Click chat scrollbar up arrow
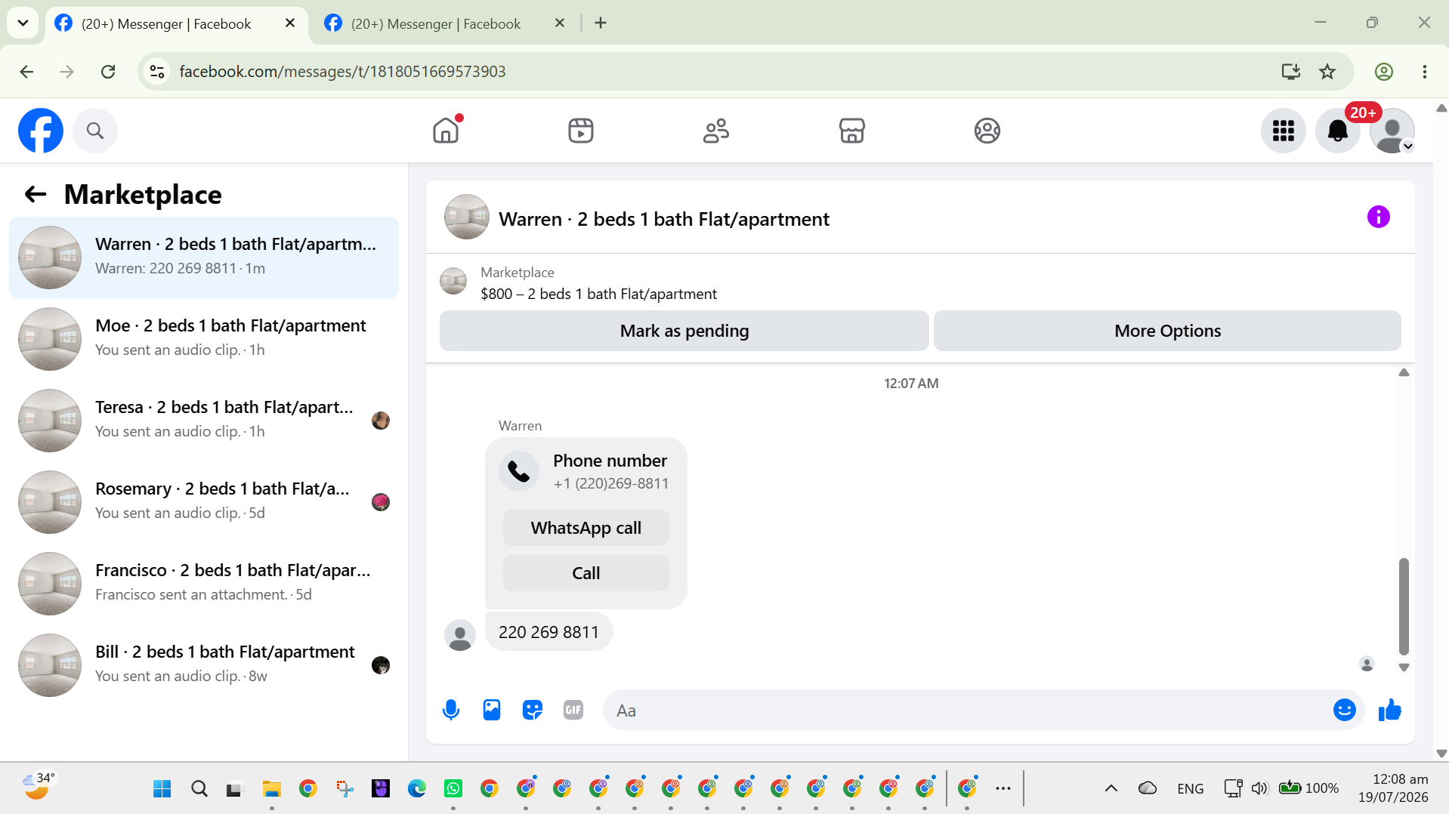This screenshot has height=814, width=1449. tap(1404, 372)
